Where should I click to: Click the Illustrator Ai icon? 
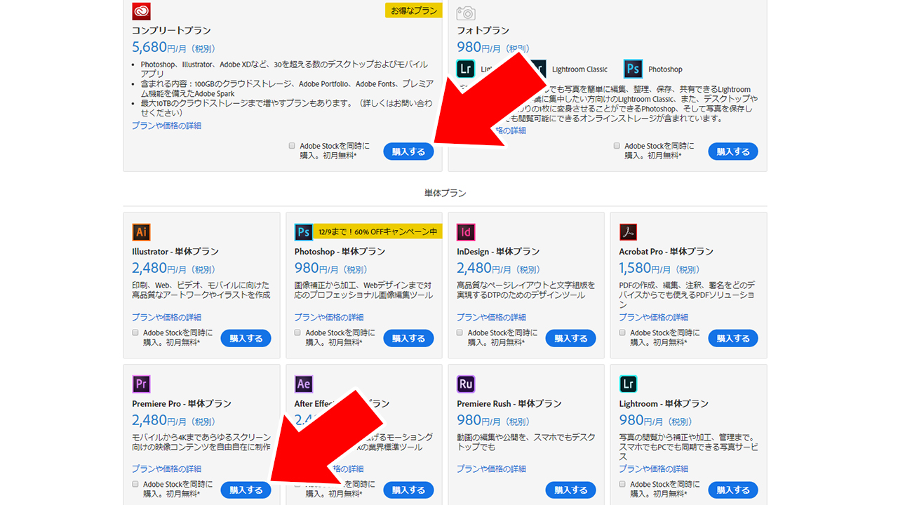click(142, 232)
